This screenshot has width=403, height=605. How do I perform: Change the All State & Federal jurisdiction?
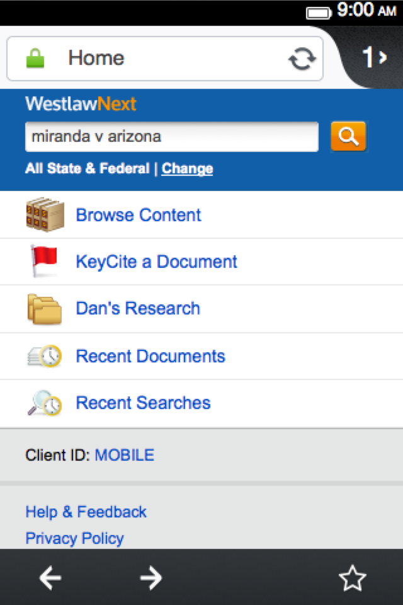pyautogui.click(x=187, y=168)
